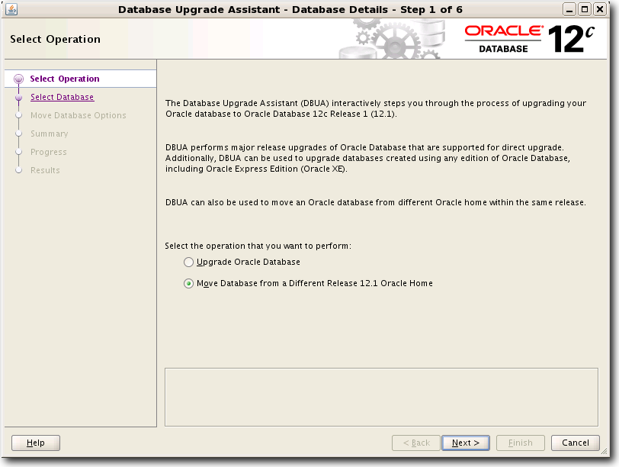Click the window resize grip corner
Screen dimensions: 619x467
604,451
